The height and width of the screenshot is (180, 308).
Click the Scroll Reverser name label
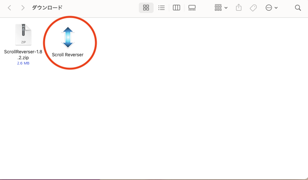pyautogui.click(x=68, y=55)
